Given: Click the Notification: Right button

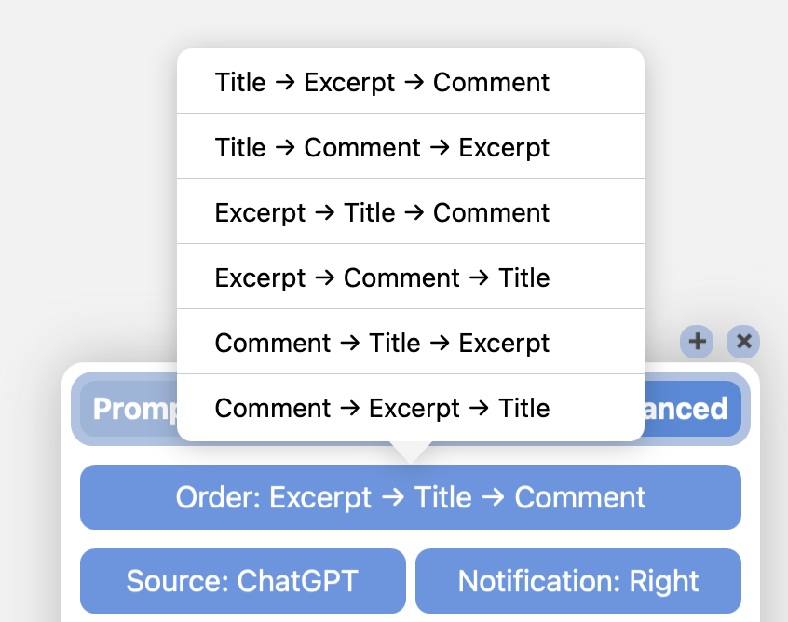Looking at the screenshot, I should click(578, 581).
